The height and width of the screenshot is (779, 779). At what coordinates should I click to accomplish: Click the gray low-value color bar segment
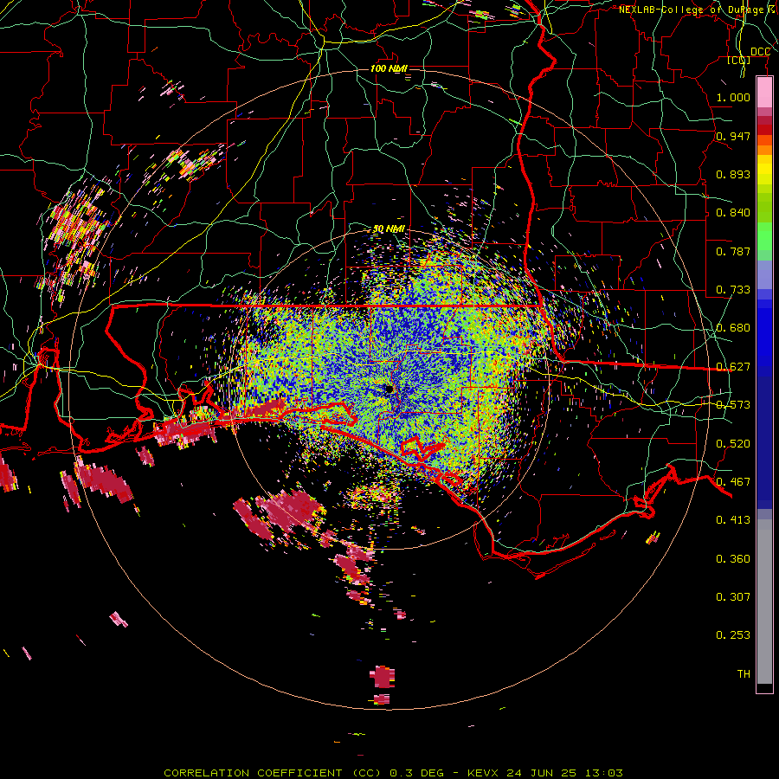coord(764,602)
